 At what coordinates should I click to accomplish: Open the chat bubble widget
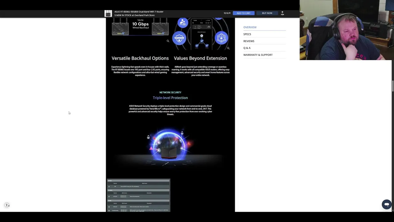387,204
